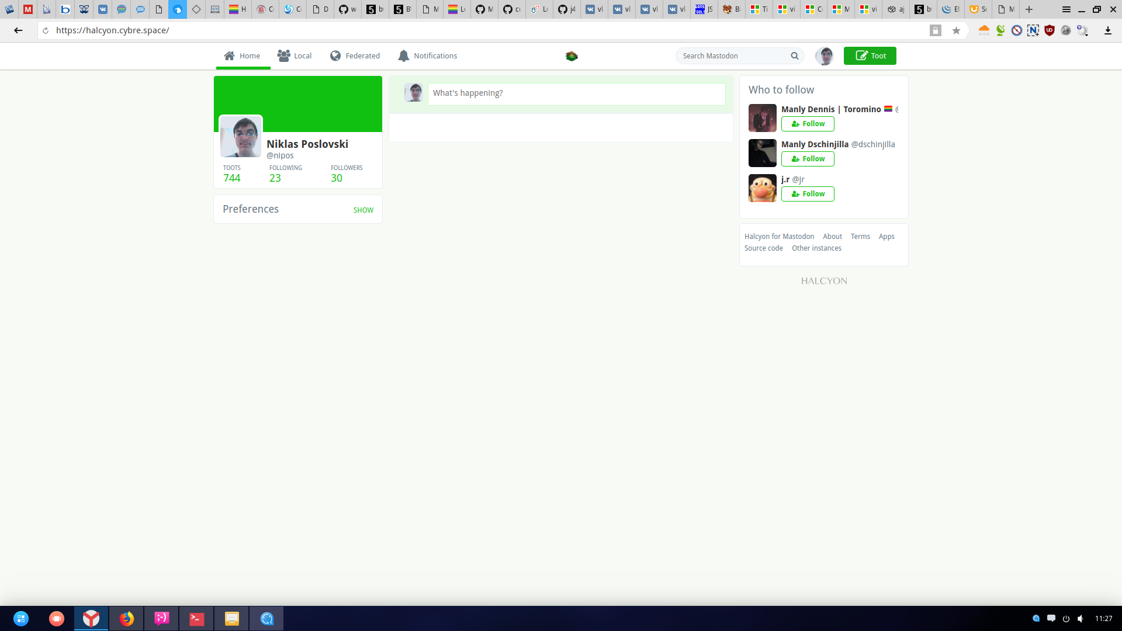Click the Local timeline people icon

[x=283, y=56]
